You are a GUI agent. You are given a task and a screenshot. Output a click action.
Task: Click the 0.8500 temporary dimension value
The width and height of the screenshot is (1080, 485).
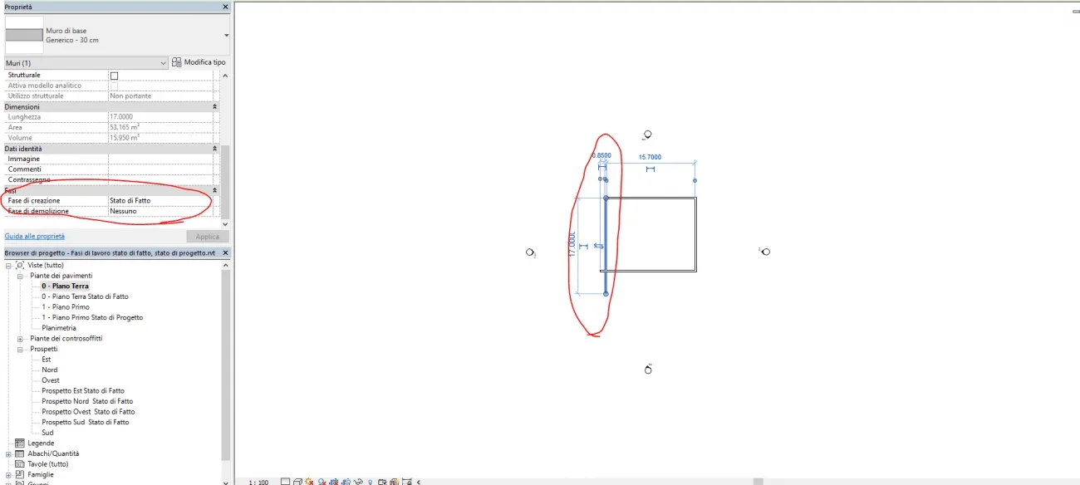point(601,155)
